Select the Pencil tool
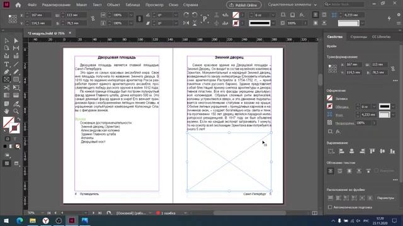Screen dimensions: 403x226 pos(16,72)
